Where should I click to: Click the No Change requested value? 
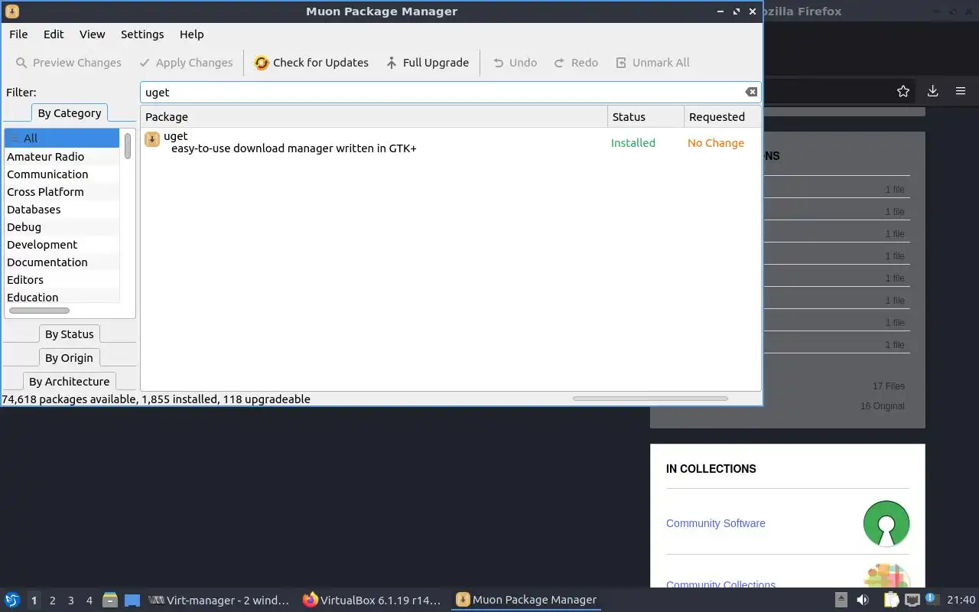coord(716,143)
